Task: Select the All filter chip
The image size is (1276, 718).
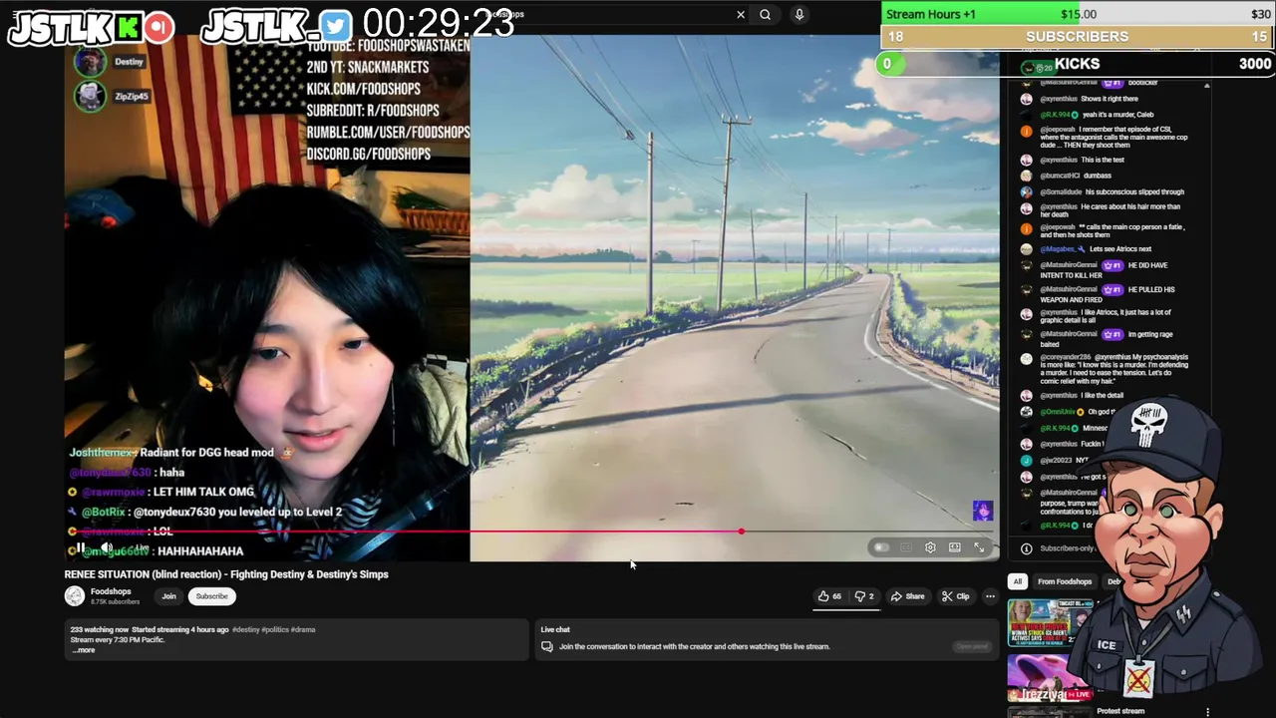Action: coord(1018,581)
